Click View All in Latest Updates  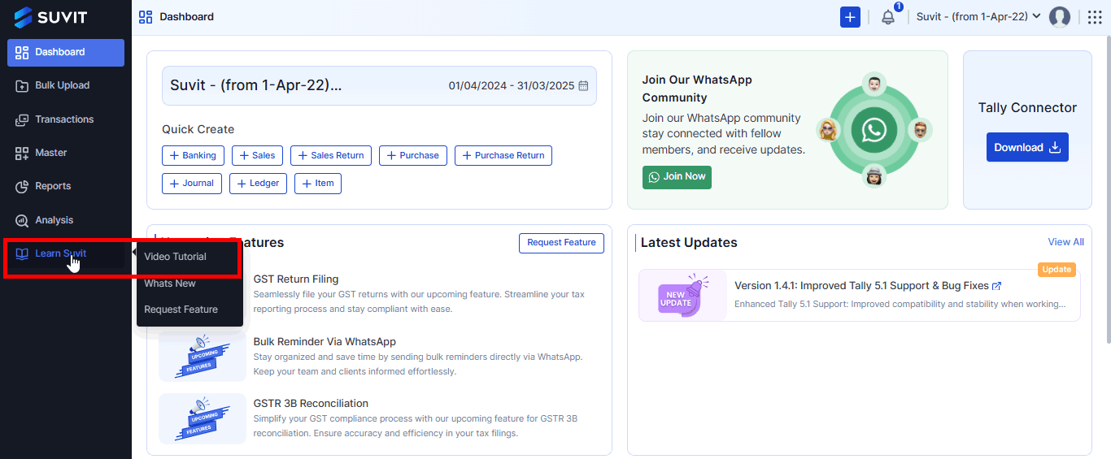tap(1065, 242)
